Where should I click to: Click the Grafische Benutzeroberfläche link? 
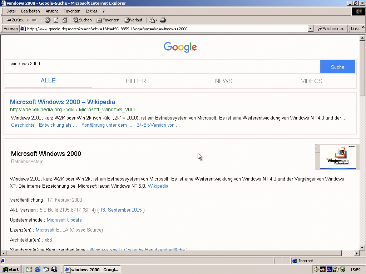click(x=154, y=249)
